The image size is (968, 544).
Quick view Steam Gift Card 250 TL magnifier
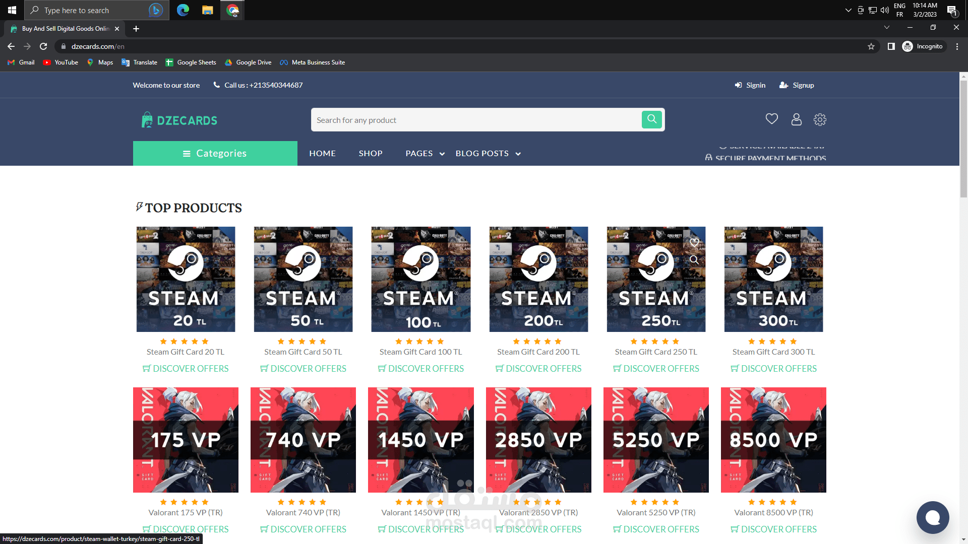(694, 260)
